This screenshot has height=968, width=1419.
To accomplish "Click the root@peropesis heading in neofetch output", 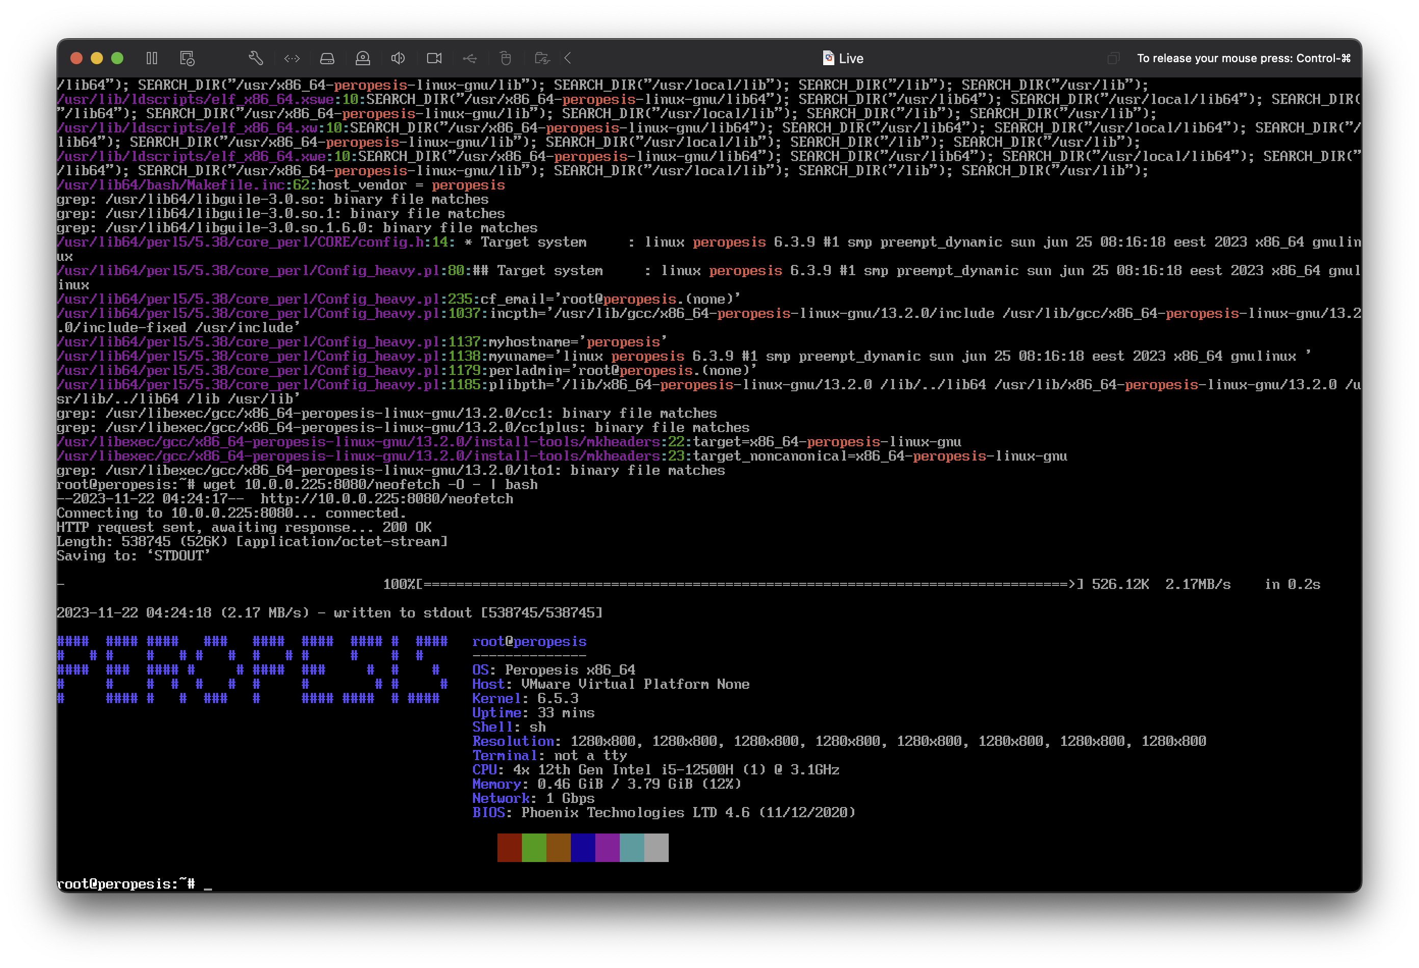I will 529,641.
